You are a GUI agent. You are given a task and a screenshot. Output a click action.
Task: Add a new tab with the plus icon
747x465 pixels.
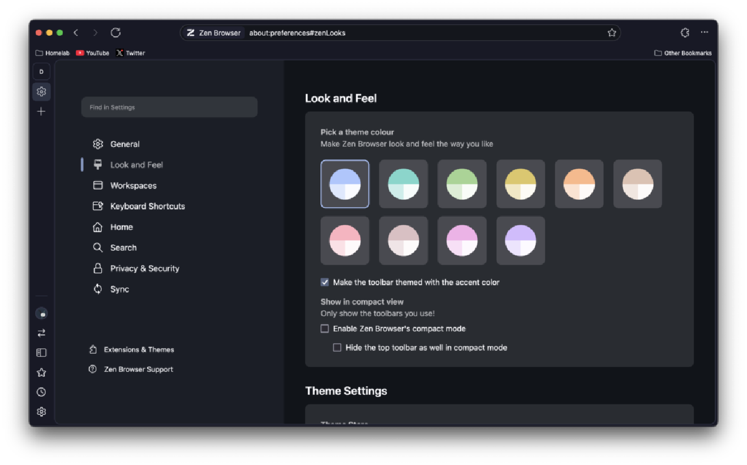click(41, 111)
